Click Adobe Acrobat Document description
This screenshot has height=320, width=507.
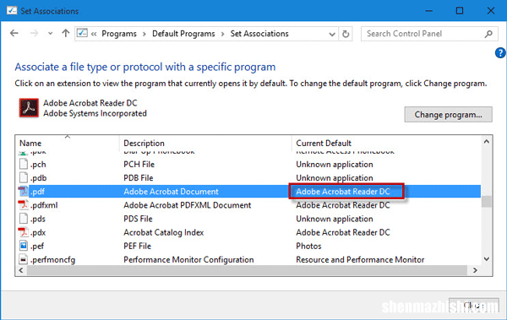[171, 192]
